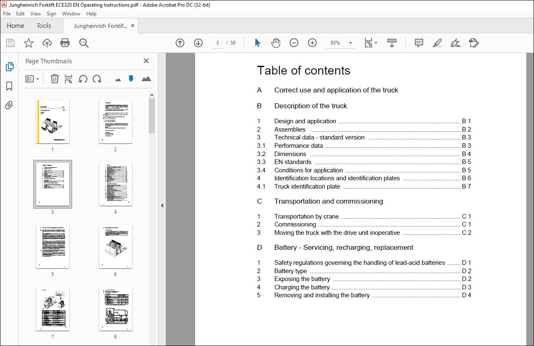Viewport: 534px width, 346px height.
Task: Open the Attachments paperclip icon
Action: coord(9,105)
